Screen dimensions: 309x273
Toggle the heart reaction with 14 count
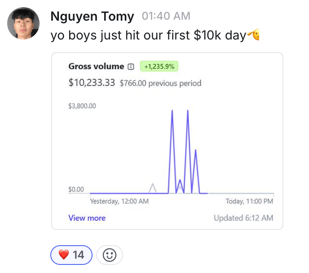[71, 255]
